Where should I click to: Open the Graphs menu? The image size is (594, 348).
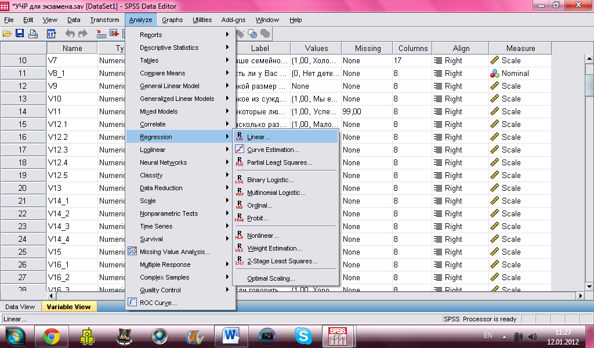(172, 20)
